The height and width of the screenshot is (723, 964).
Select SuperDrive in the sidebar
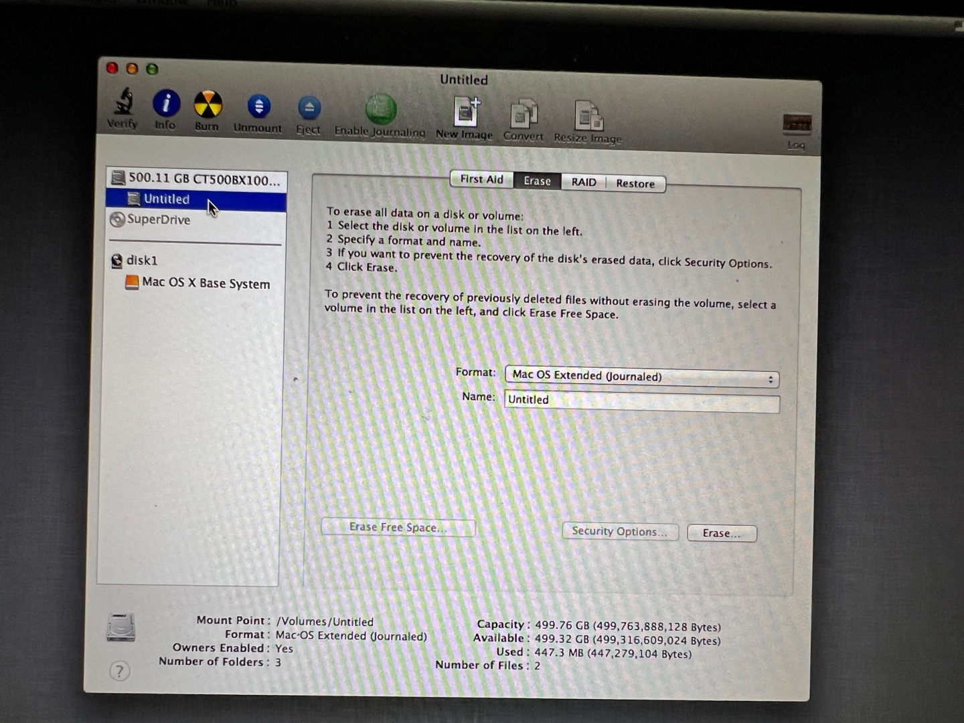(x=151, y=219)
